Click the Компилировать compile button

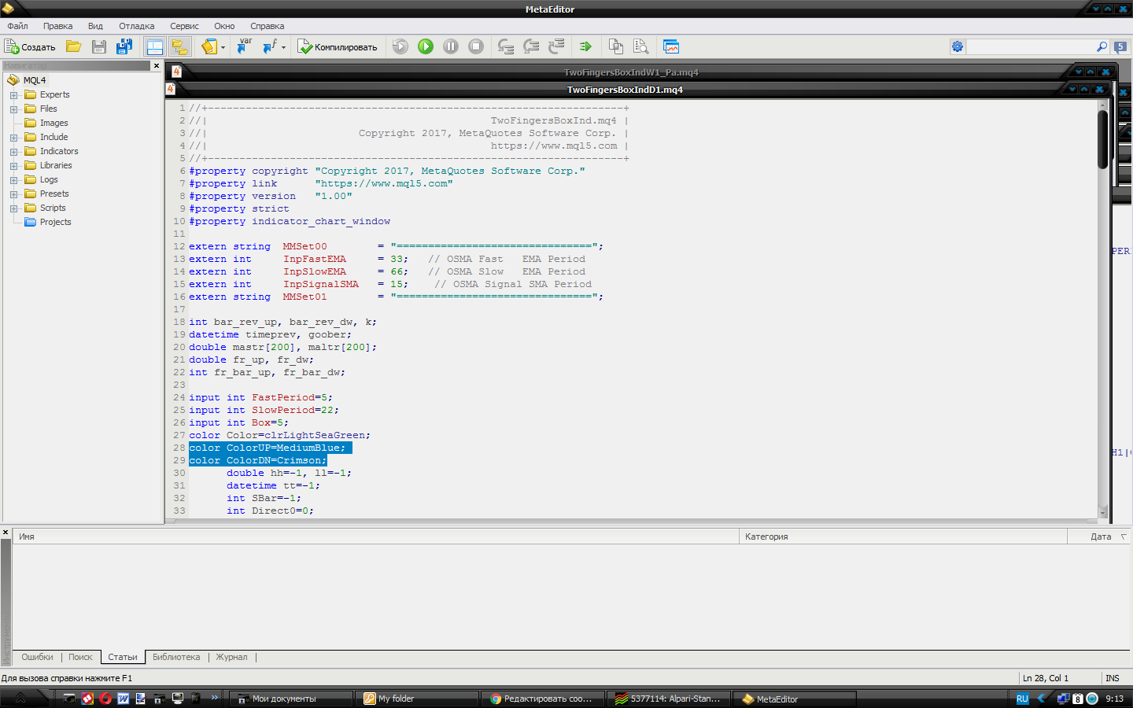(338, 47)
